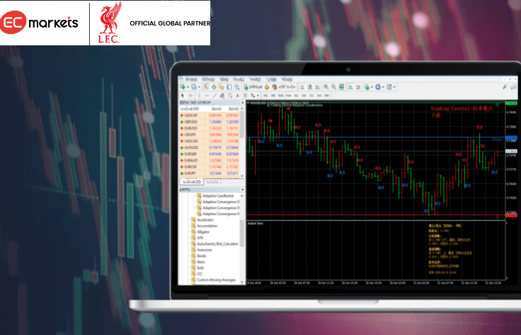Click the tile windows grid icon
This screenshot has height=335, width=521.
coord(341,87)
